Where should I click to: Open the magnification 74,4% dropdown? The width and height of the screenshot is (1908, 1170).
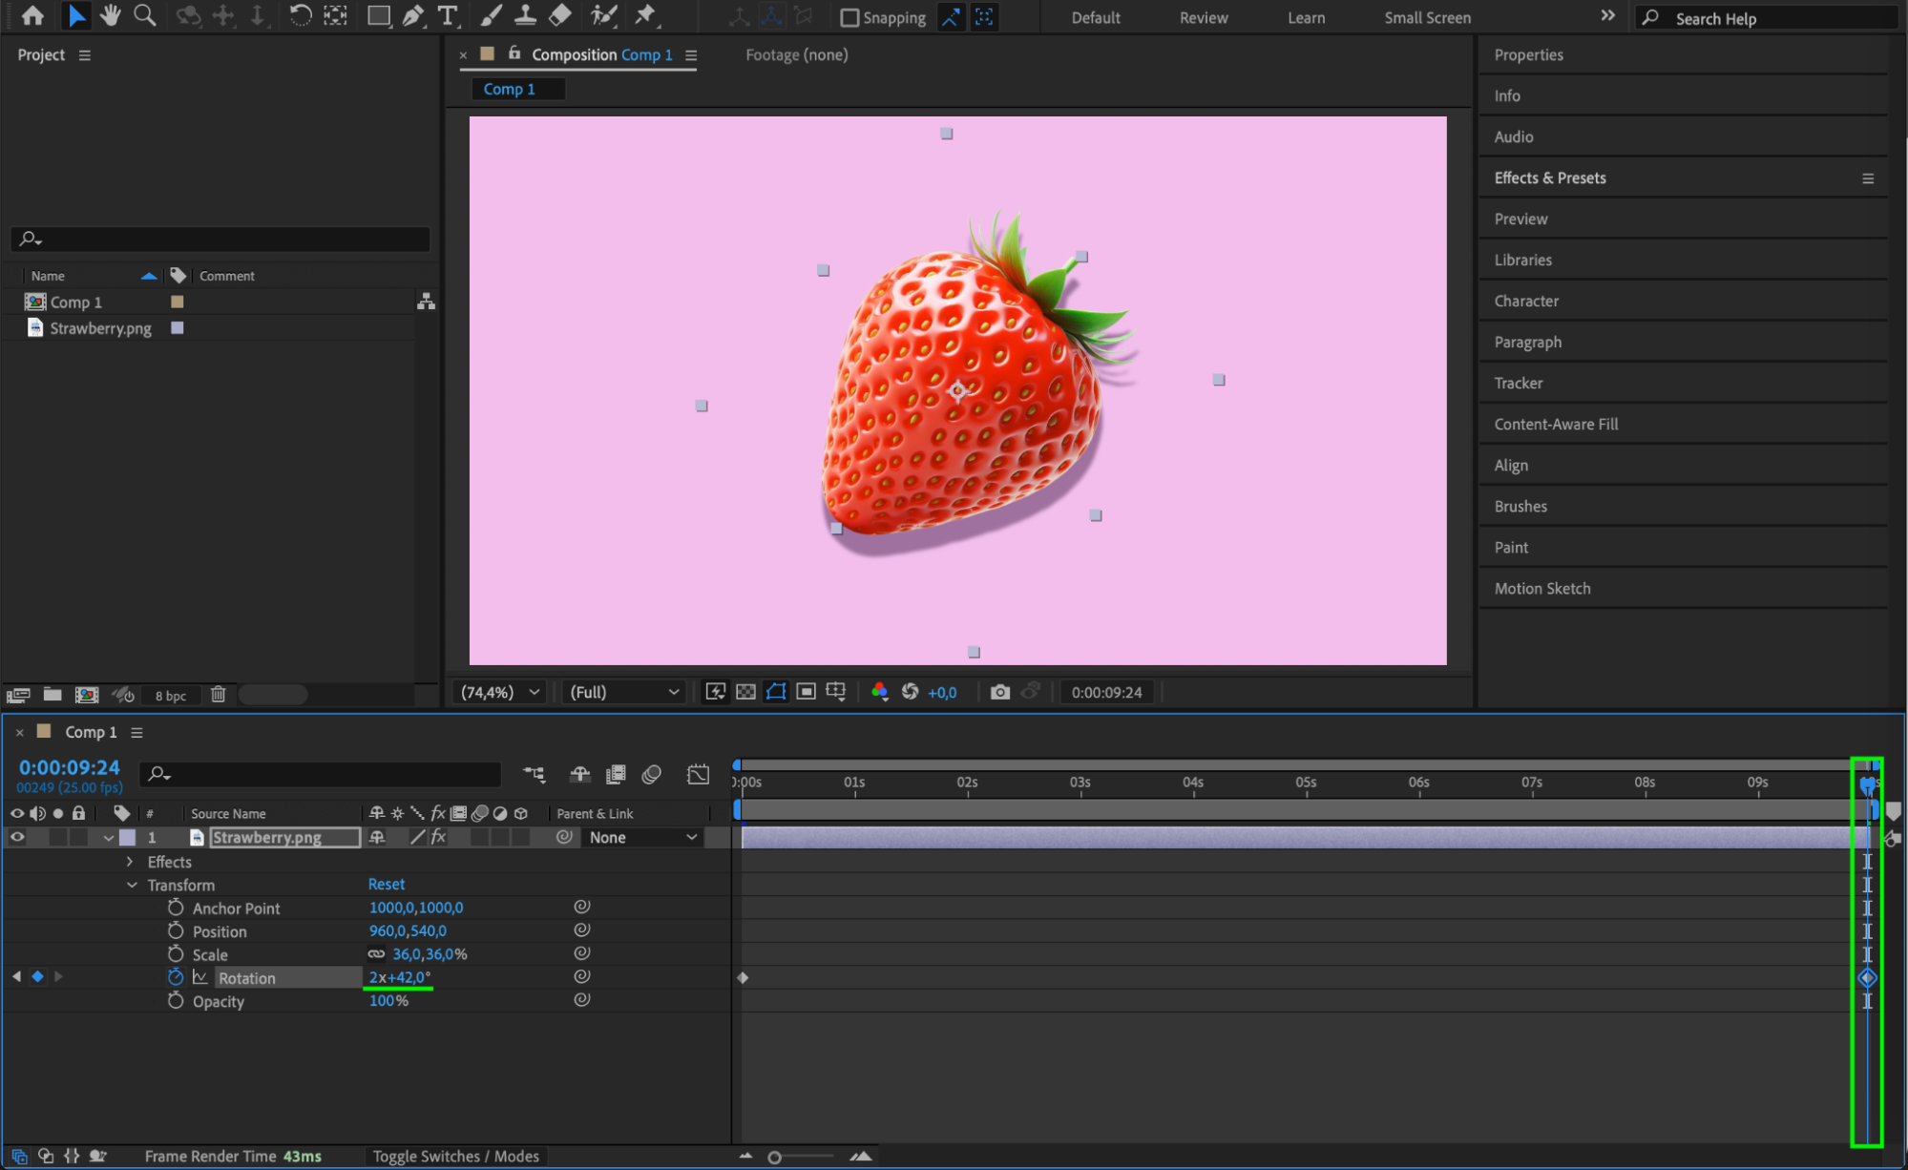click(500, 692)
